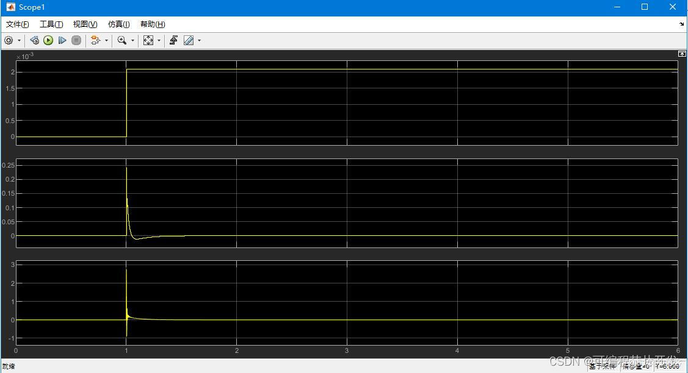Click the Cursor Measurements ruler icon
This screenshot has width=688, height=373.
point(189,41)
